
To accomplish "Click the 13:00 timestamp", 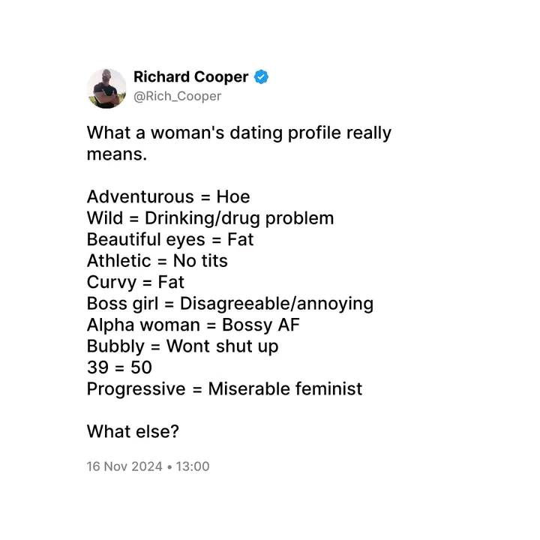I will [x=193, y=466].
